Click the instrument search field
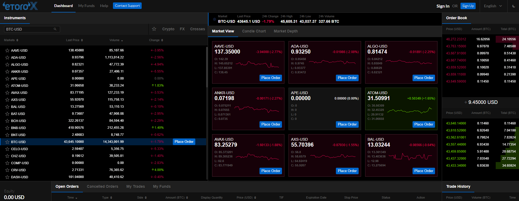This screenshot has height=201, width=519. (x=32, y=29)
